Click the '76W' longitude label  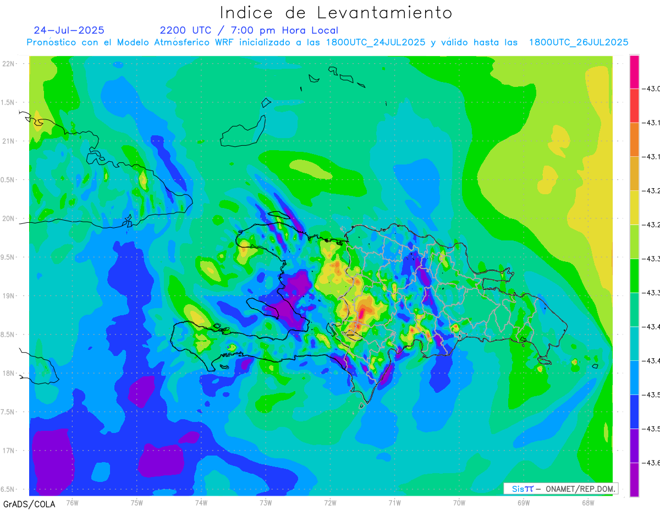pos(72,502)
